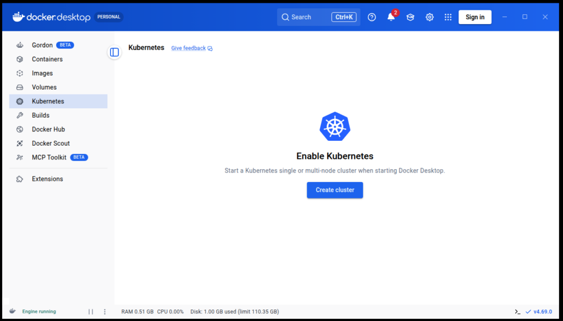Launch a terminal from the status bar icon
The image size is (563, 321).
(517, 311)
